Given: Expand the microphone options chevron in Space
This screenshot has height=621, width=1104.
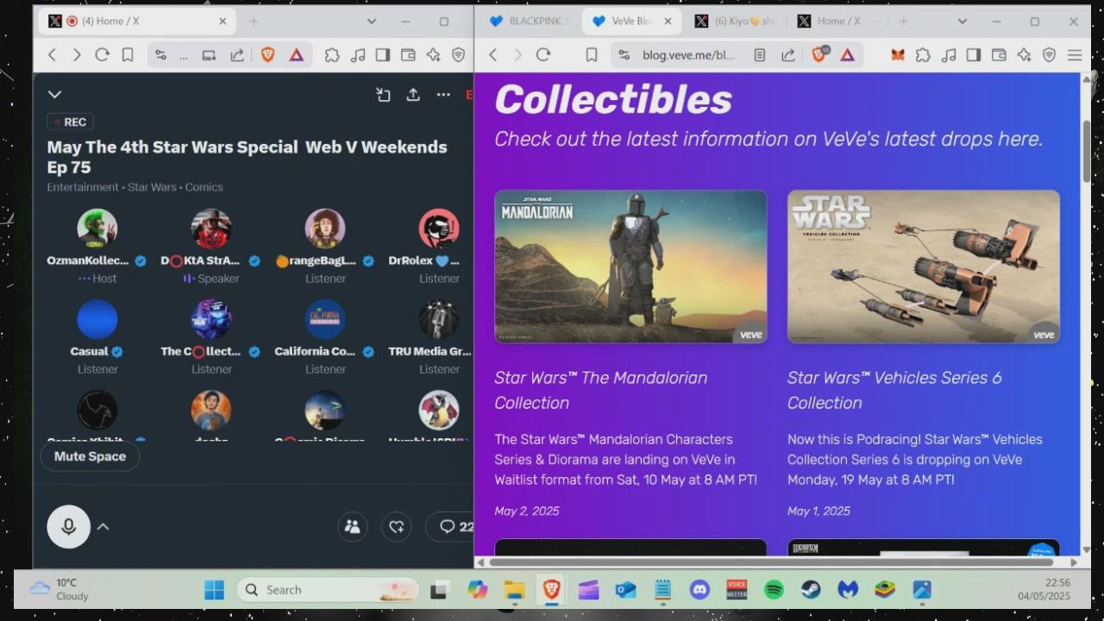Looking at the screenshot, I should point(103,527).
